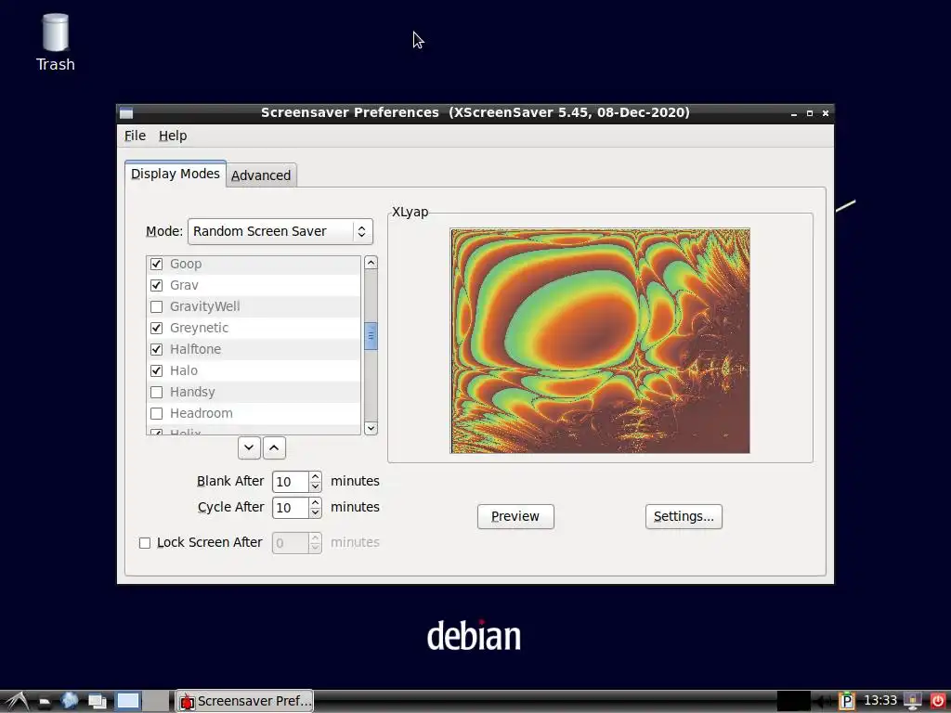
Task: Uncheck the Halo screensaver checkbox
Action: coord(156,370)
